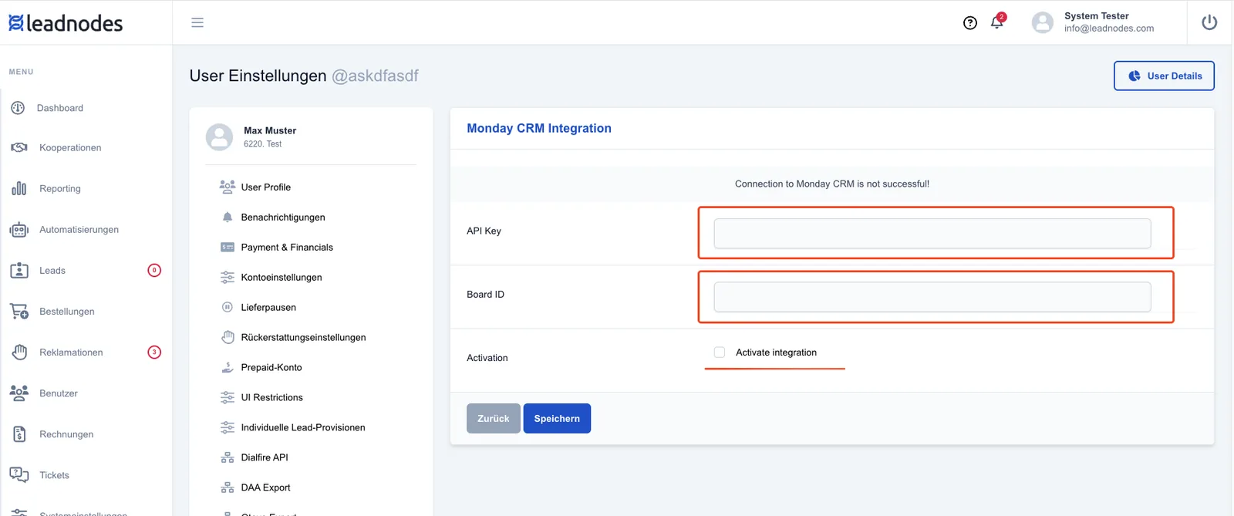Click the Benachrichtigungen bell icon
Screen dimensions: 1234x516
coord(228,217)
